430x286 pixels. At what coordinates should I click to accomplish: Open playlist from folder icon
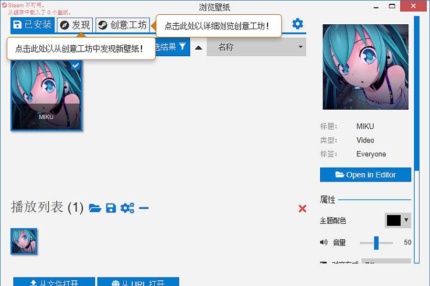point(95,208)
